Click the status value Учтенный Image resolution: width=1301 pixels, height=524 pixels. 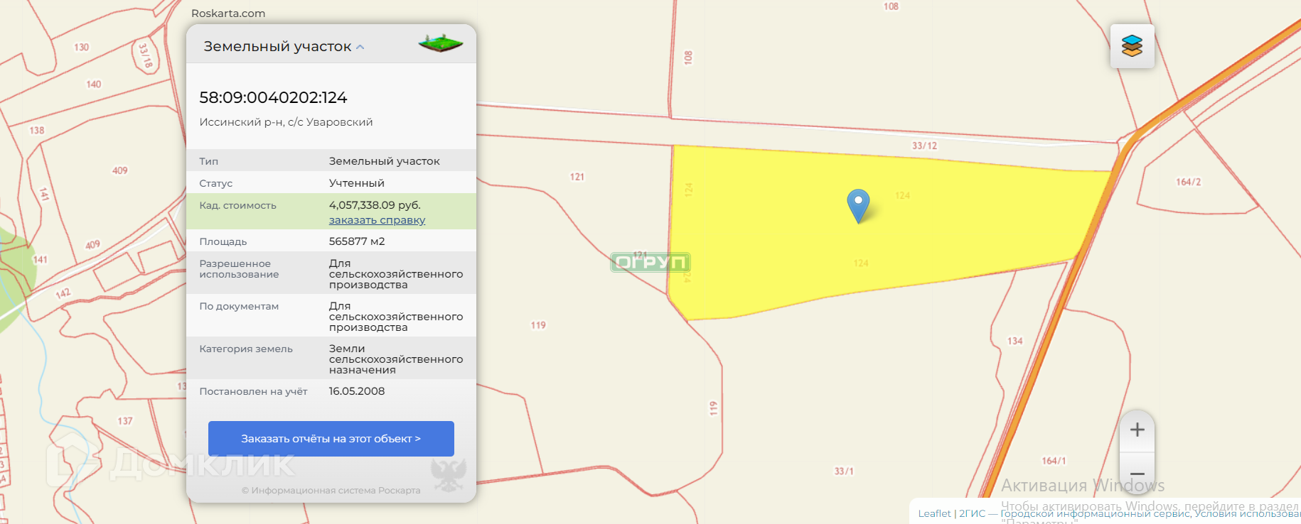[x=357, y=183]
